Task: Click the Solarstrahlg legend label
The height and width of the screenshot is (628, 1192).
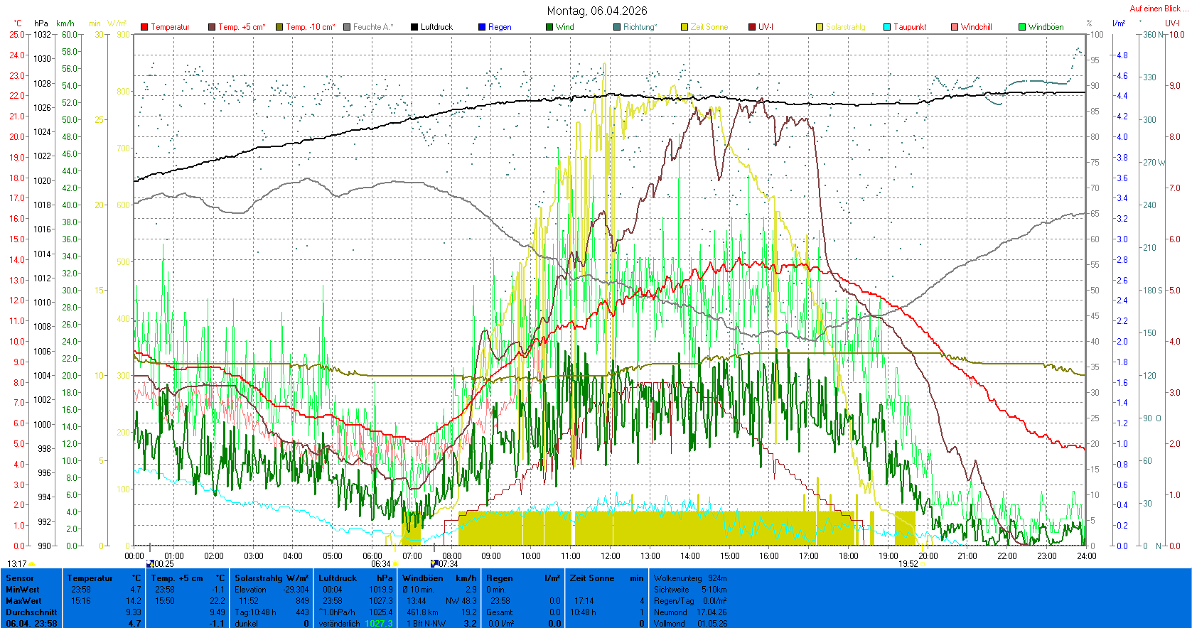Action: pos(845,27)
